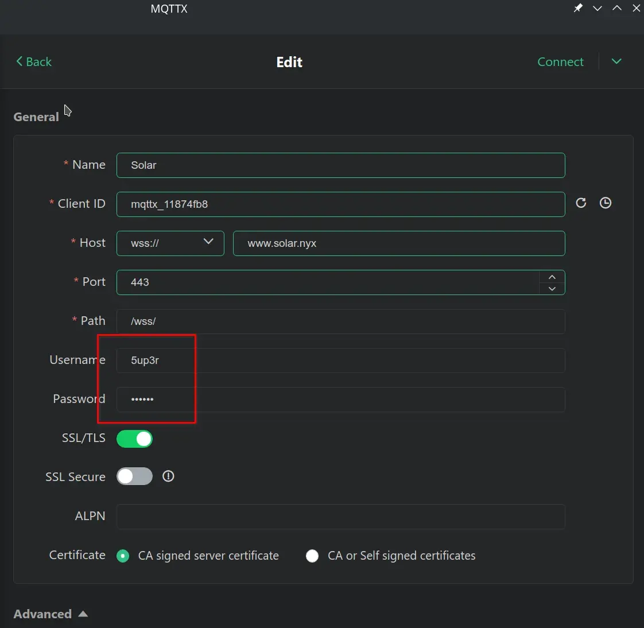Click the empty ALPN input field

tap(340, 516)
